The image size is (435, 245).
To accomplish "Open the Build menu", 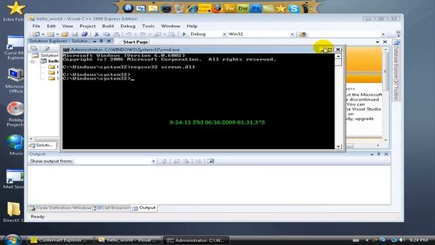I will tap(108, 26).
